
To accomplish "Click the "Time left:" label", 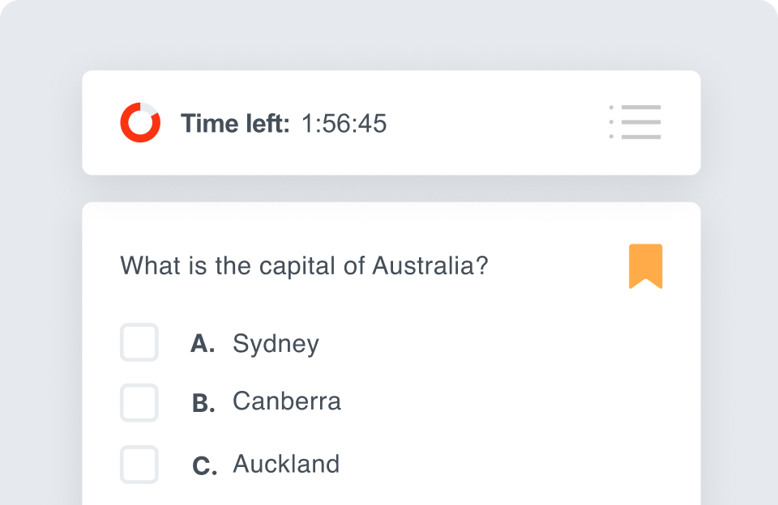I will click(x=235, y=124).
